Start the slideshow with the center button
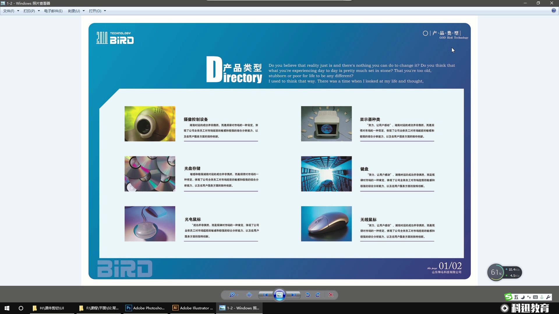The height and width of the screenshot is (314, 559). 279,295
